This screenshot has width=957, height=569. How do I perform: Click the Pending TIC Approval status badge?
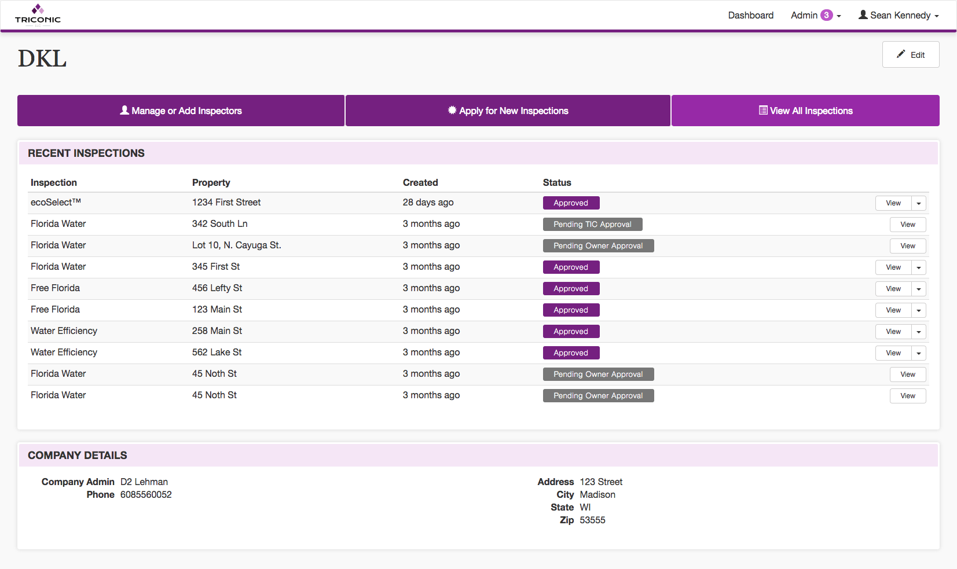pos(592,225)
